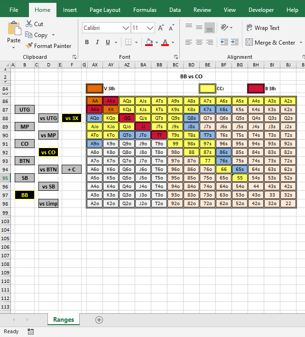
Task: Click the vs 3X button
Action: [72, 118]
